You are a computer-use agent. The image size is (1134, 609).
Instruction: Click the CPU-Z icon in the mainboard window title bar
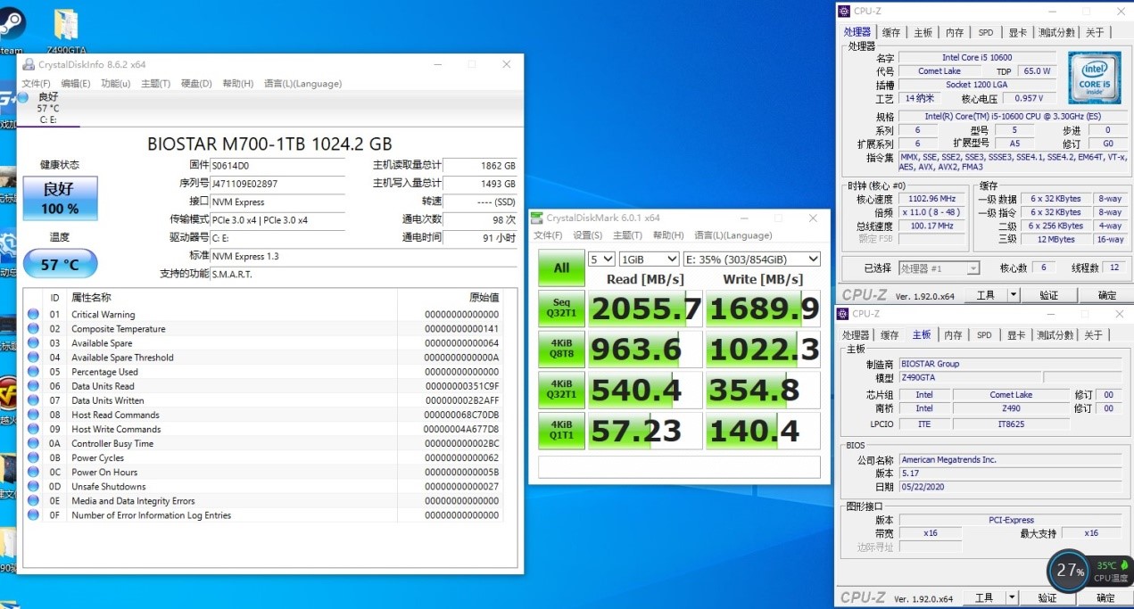[843, 314]
